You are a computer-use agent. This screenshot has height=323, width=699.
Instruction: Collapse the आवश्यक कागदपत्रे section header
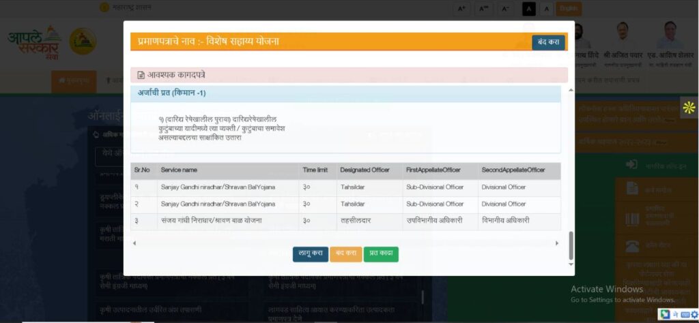(x=349, y=75)
